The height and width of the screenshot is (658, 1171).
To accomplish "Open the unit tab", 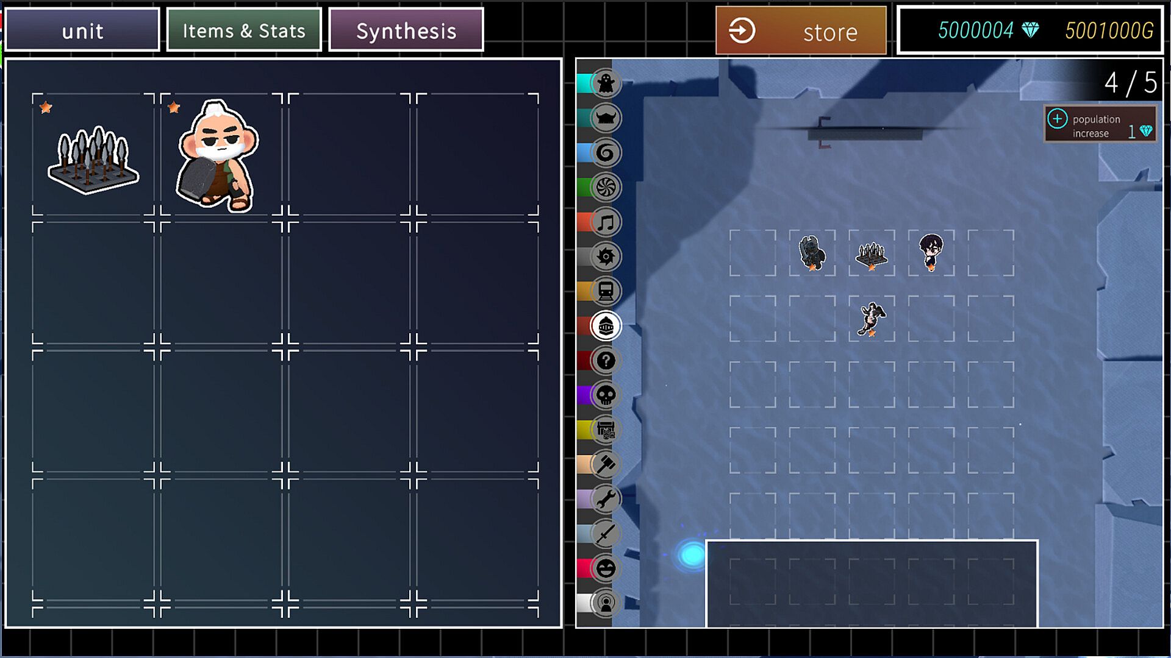I will (x=83, y=30).
